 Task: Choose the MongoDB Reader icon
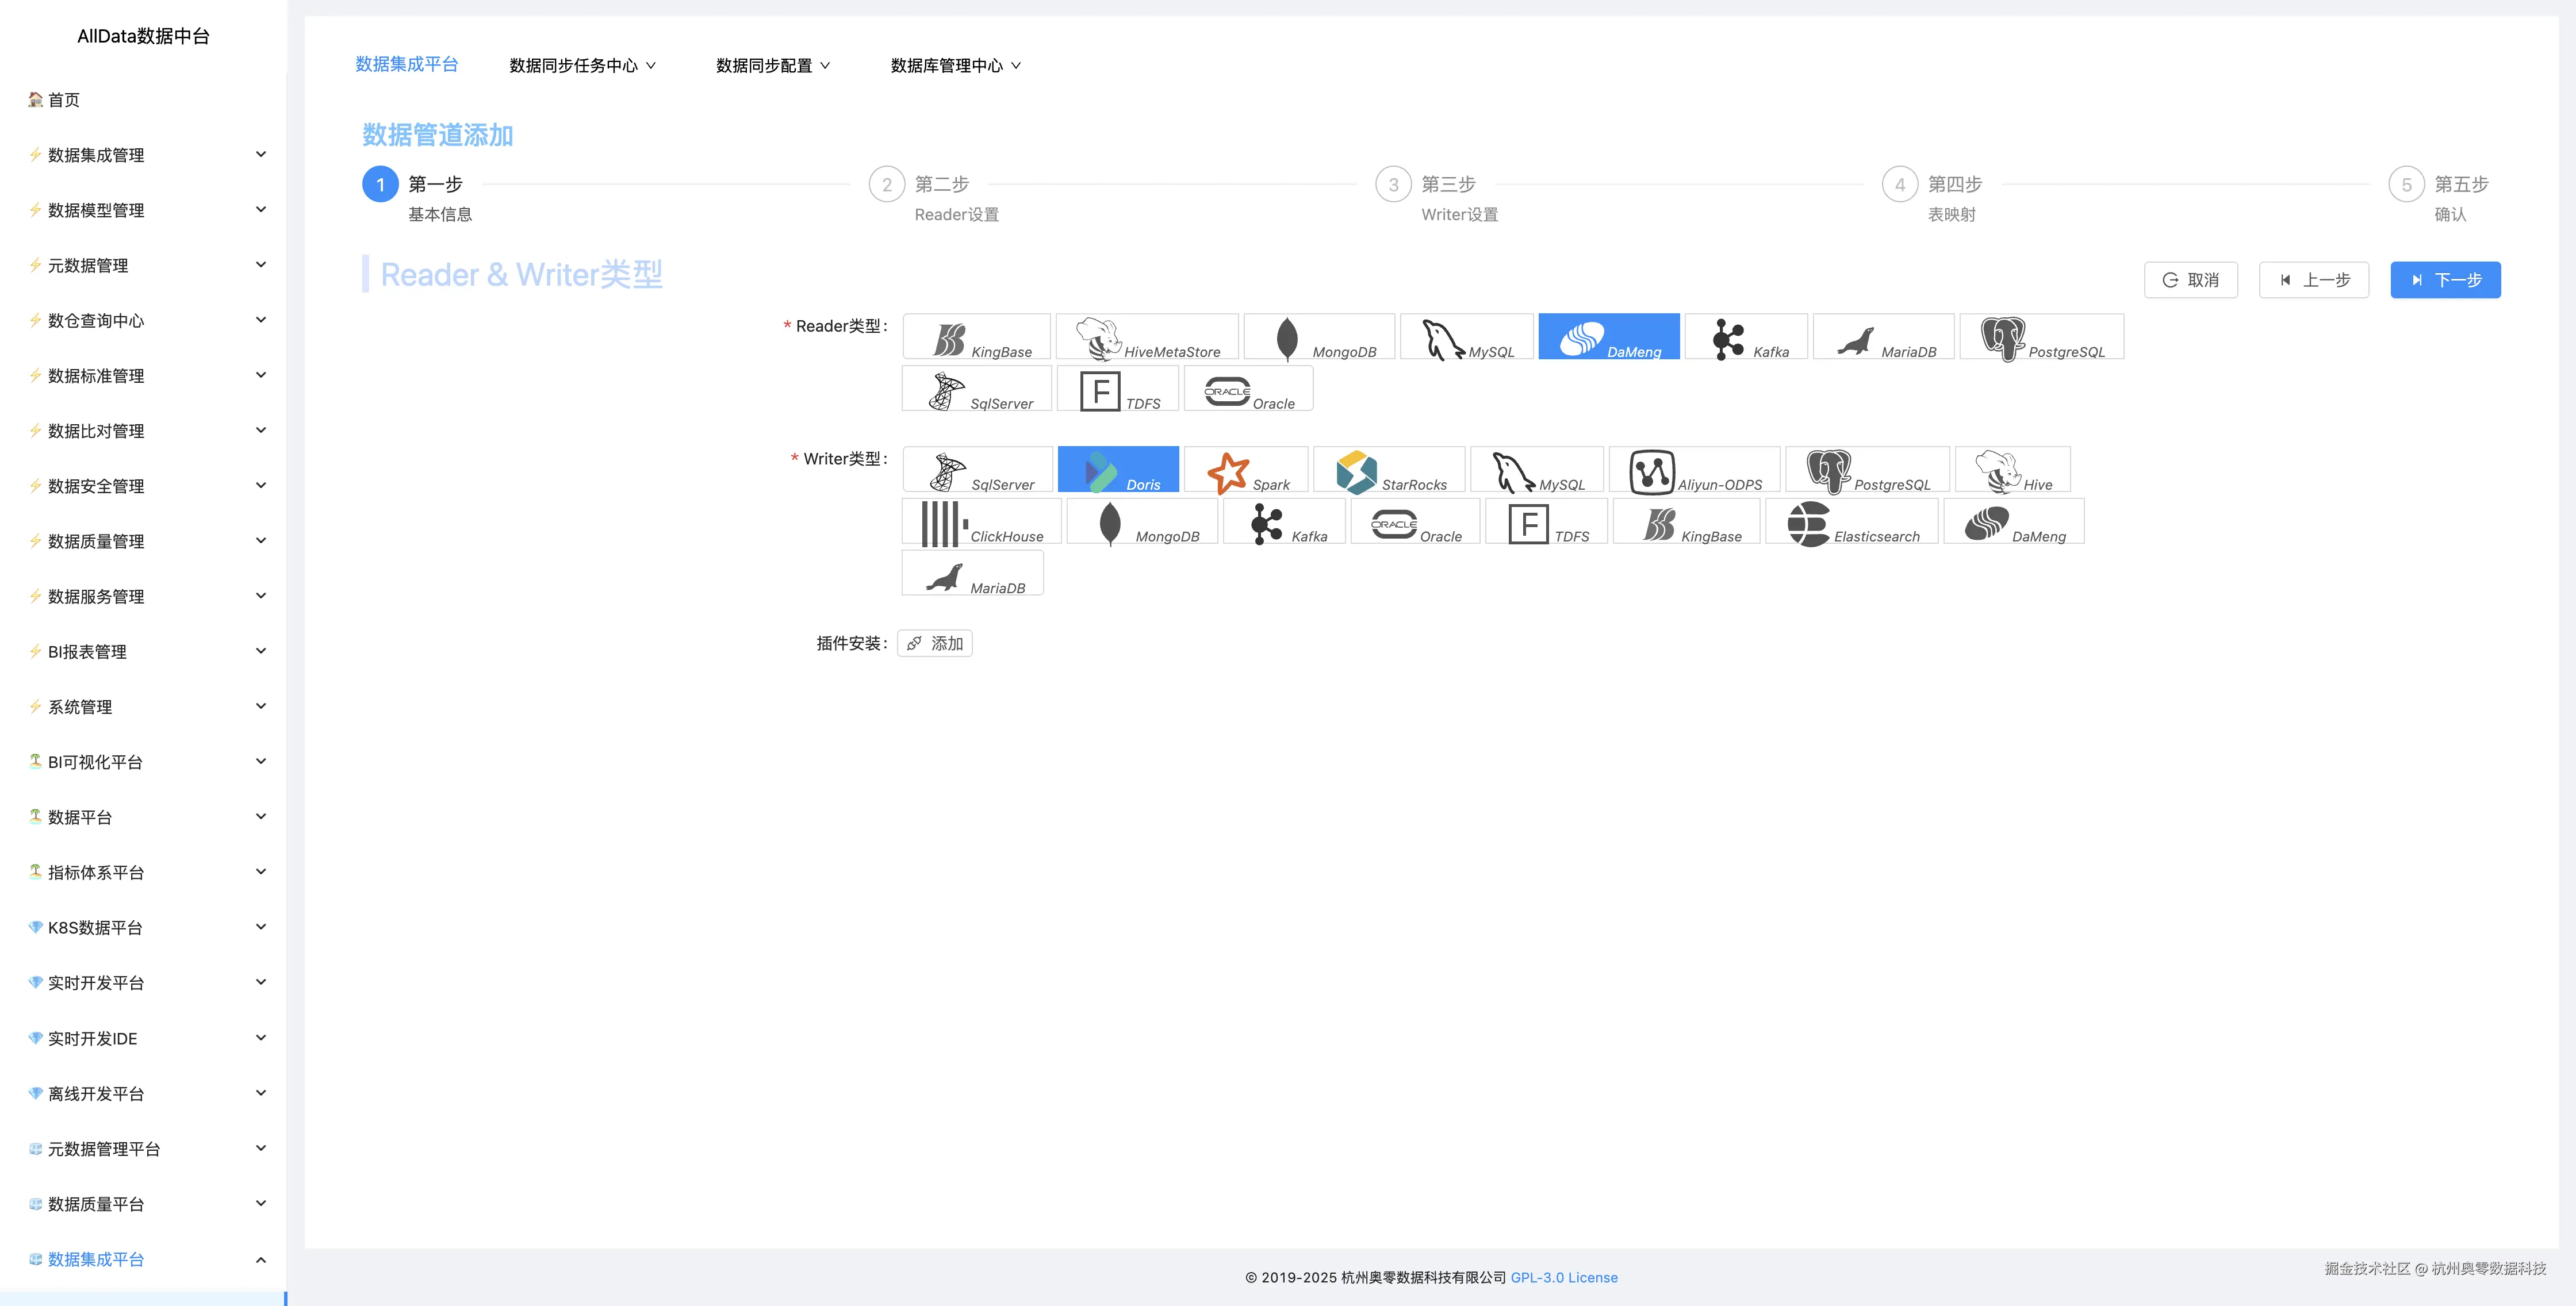(x=1319, y=336)
